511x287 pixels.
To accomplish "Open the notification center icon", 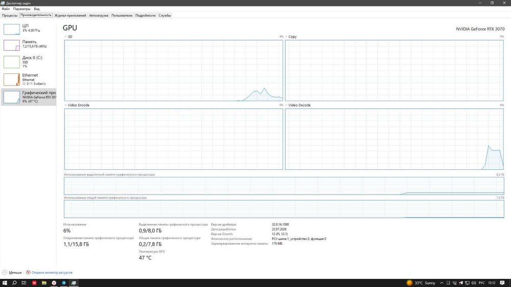I will point(502,283).
